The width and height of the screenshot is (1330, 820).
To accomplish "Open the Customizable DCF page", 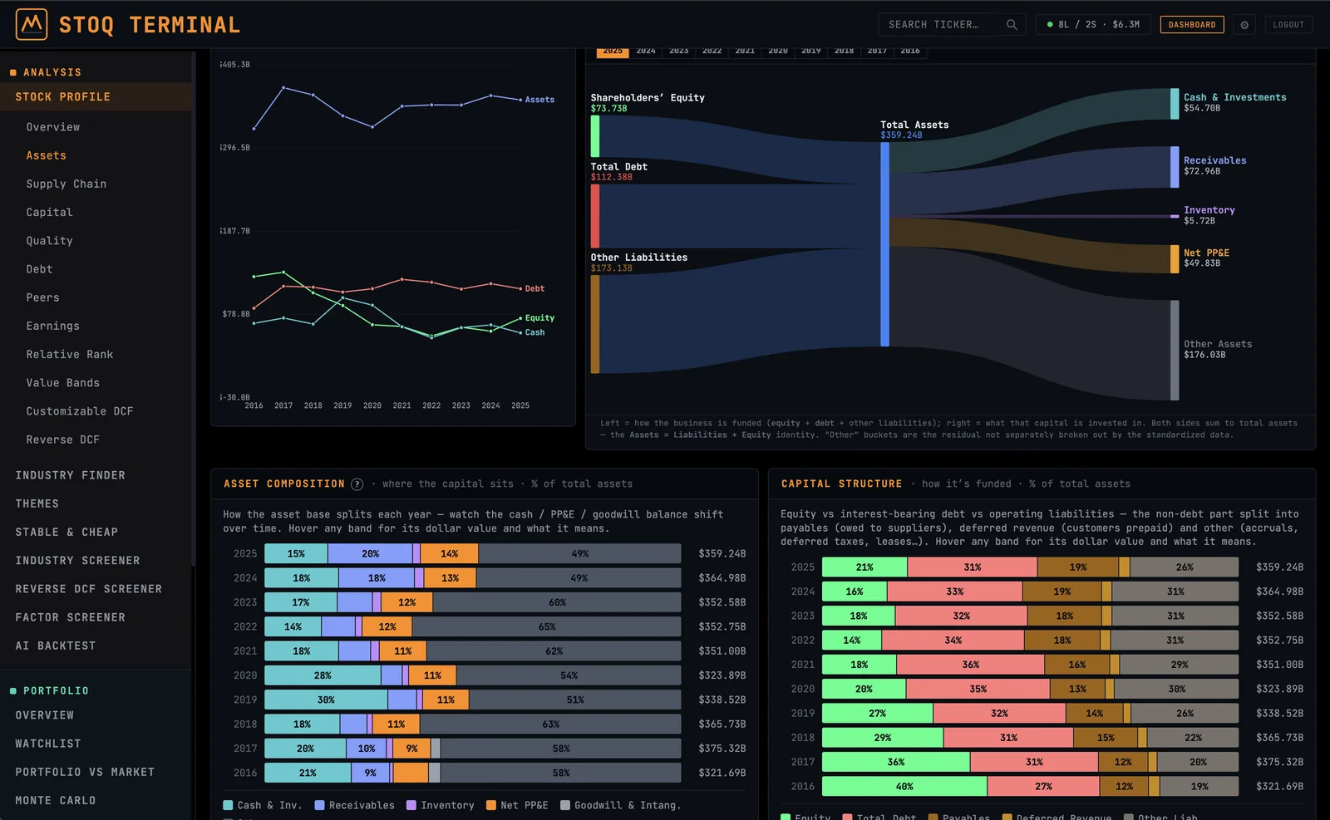I will click(x=80, y=411).
